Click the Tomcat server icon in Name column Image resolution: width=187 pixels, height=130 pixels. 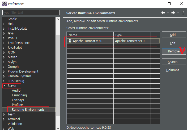click(x=70, y=41)
